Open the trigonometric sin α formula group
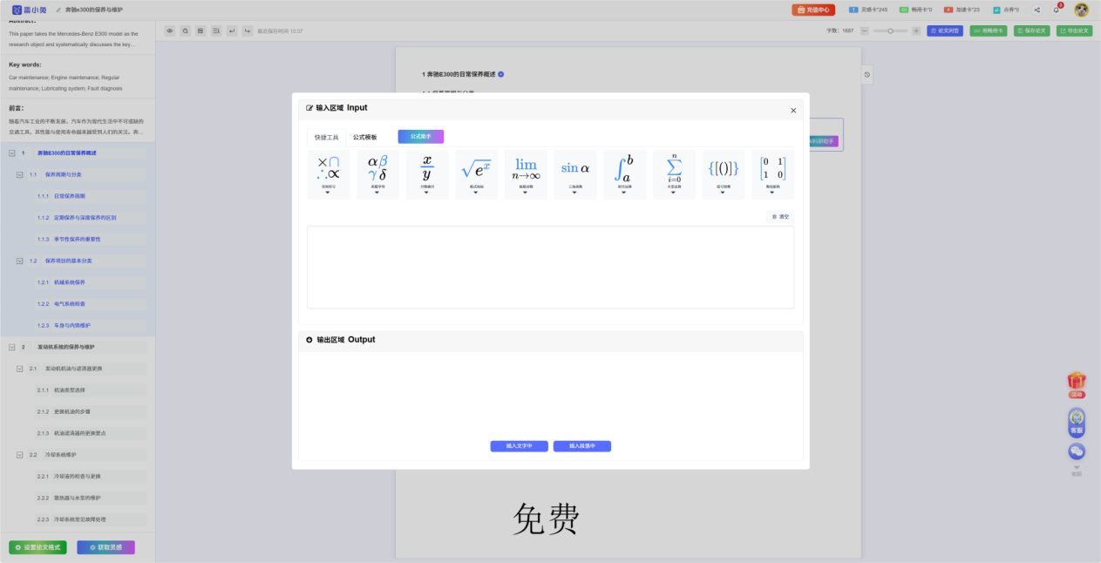This screenshot has width=1101, height=563. pos(575,174)
